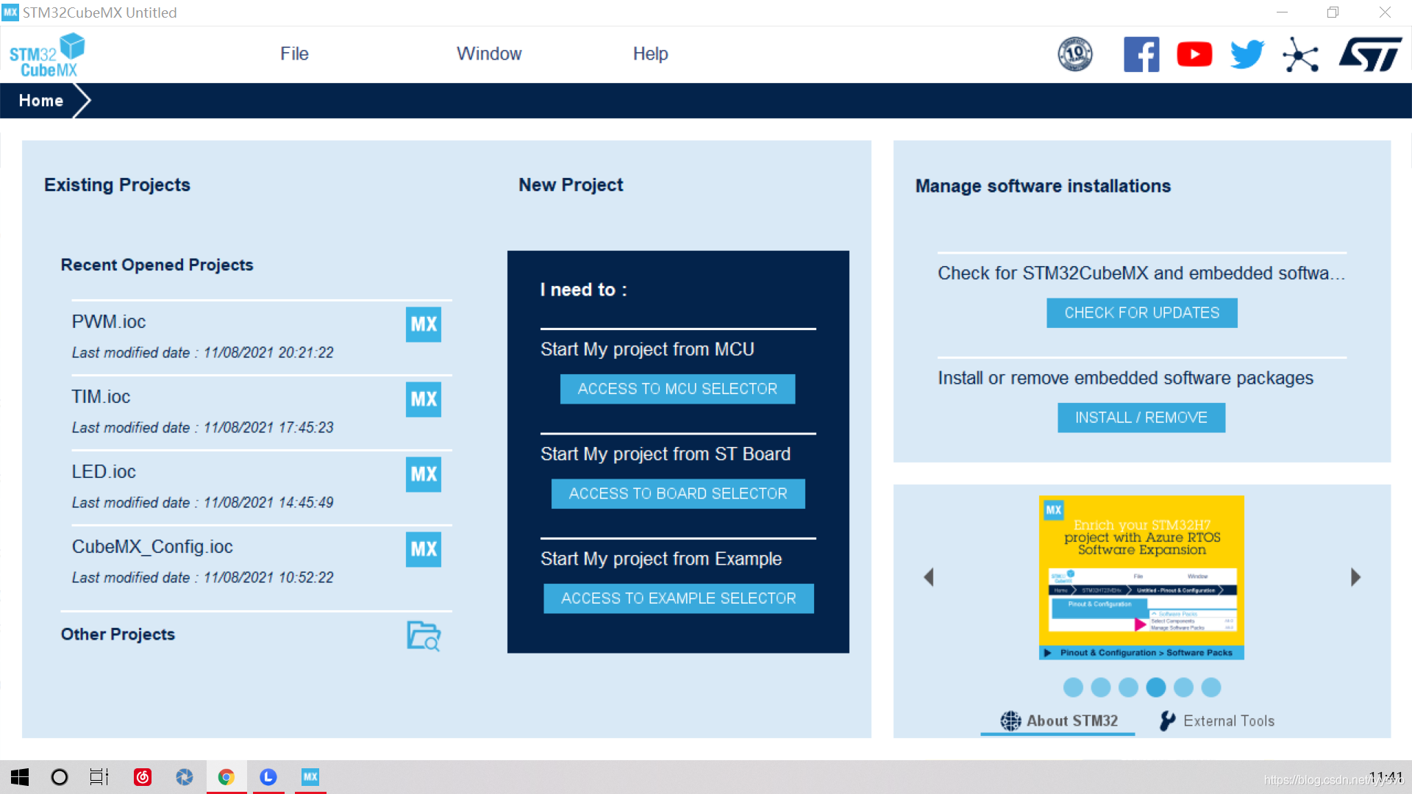Screen dimensions: 1412x794
Task: Click the Twitter bird icon
Action: (1247, 54)
